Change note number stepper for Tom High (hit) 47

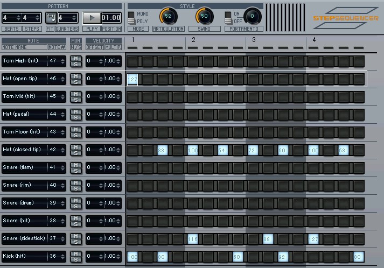click(62, 61)
